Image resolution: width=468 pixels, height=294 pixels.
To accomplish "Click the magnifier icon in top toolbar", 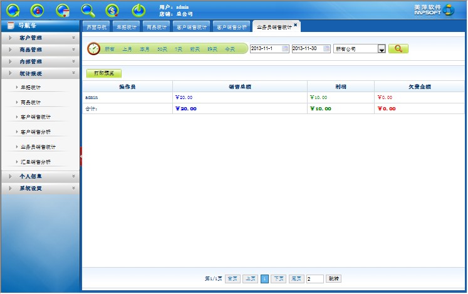I will 88,10.
